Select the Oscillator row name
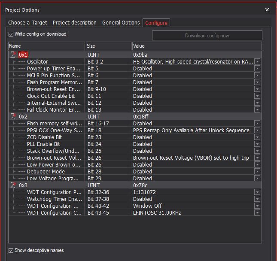The height and width of the screenshot is (261, 277). click(37, 62)
